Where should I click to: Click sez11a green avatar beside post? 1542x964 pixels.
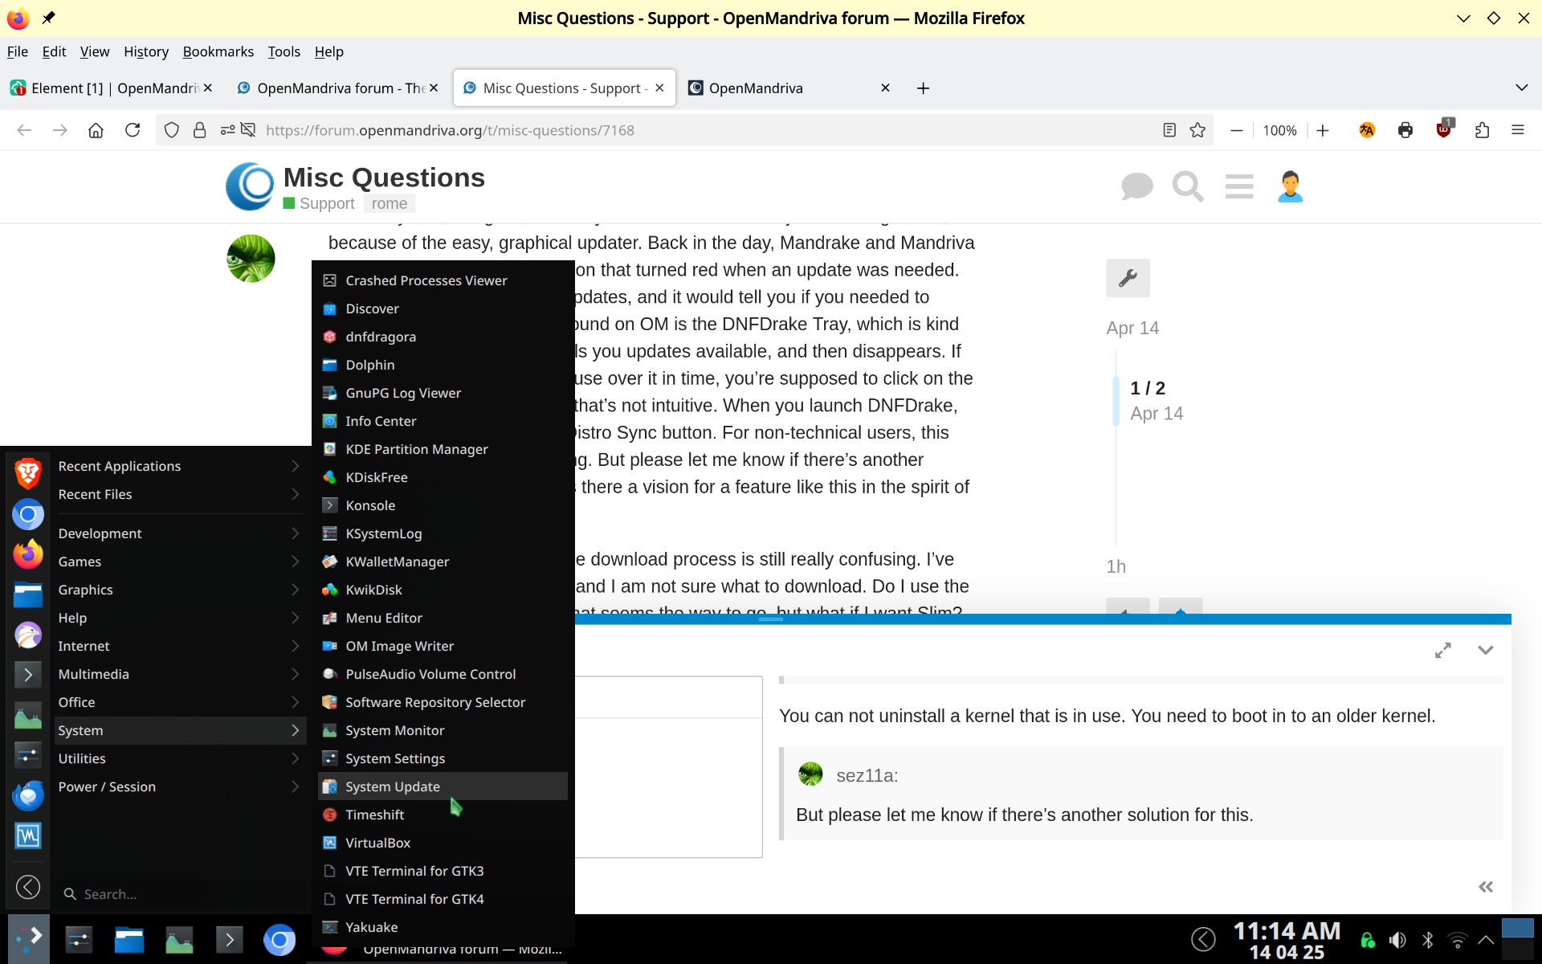coord(251,259)
